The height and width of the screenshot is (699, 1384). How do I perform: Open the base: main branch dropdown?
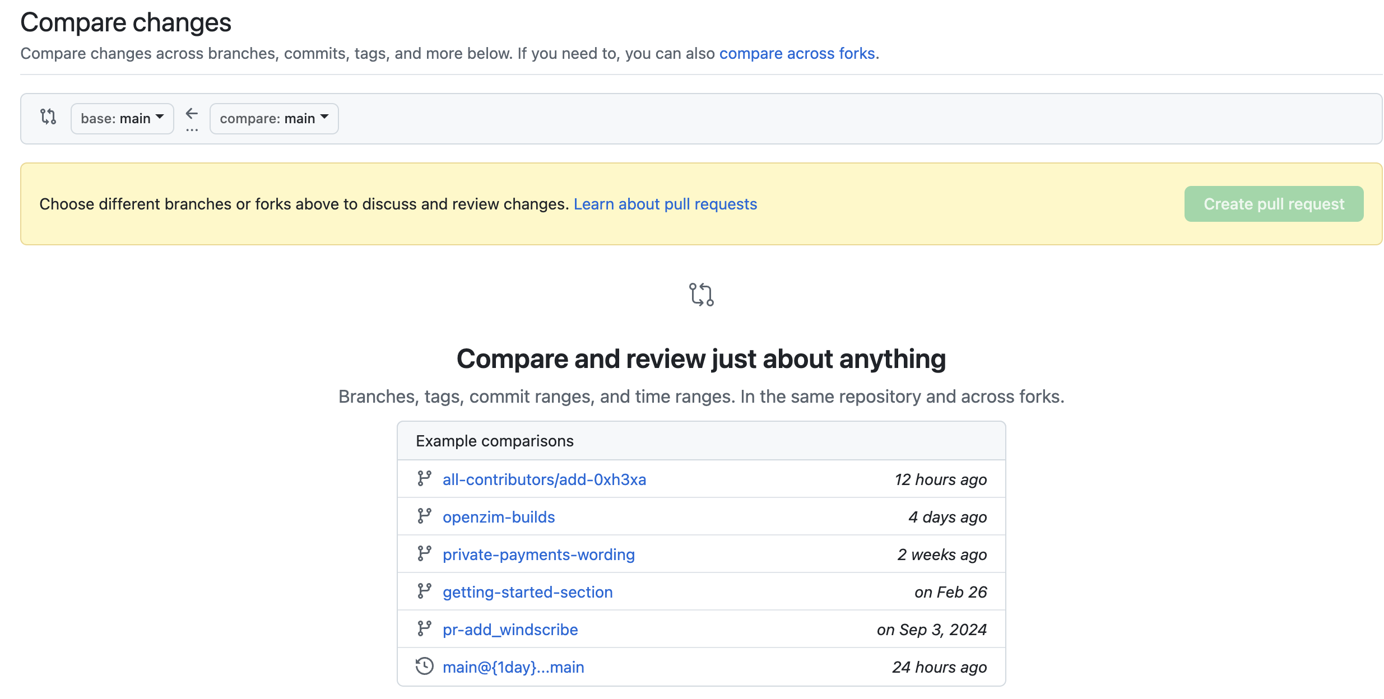pyautogui.click(x=122, y=118)
